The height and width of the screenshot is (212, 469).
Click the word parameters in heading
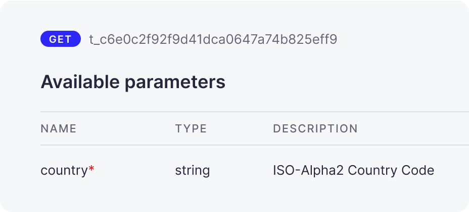coord(175,84)
